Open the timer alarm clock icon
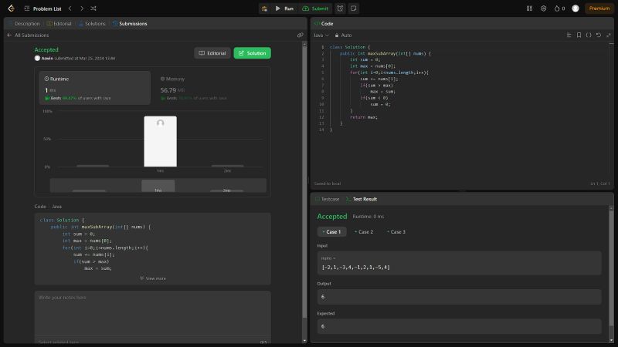The image size is (618, 347). point(340,8)
